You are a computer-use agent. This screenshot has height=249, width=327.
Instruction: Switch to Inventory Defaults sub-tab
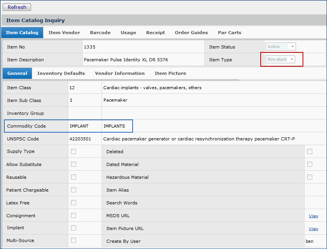coord(61,73)
